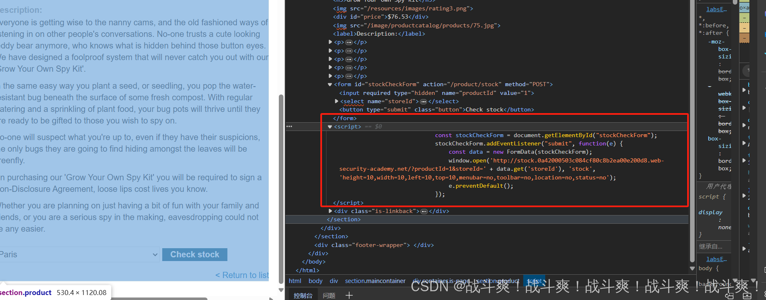This screenshot has height=300, width=766.
Task: Select the body breadcrumb
Action: [x=315, y=281]
